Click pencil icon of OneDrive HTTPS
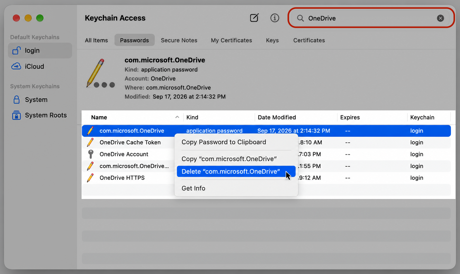460x274 pixels. tap(90, 178)
